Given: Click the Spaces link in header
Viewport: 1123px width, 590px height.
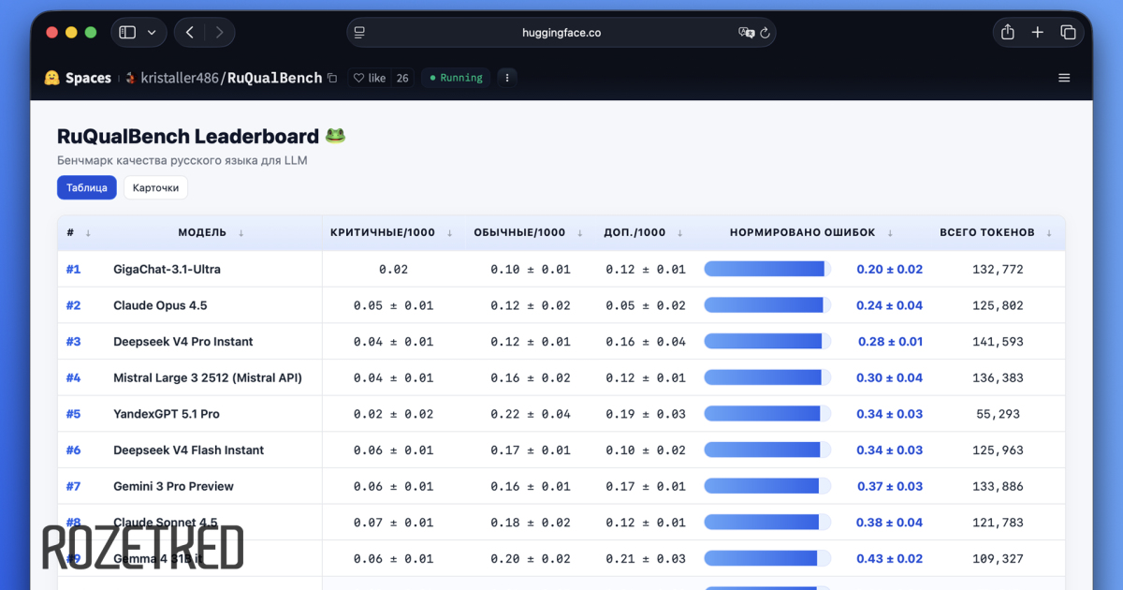Looking at the screenshot, I should point(87,79).
